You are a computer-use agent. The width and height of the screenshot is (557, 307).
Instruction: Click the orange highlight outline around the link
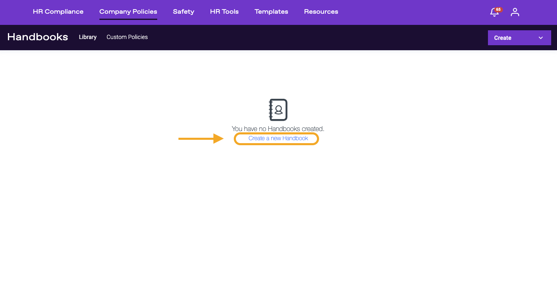[318, 139]
